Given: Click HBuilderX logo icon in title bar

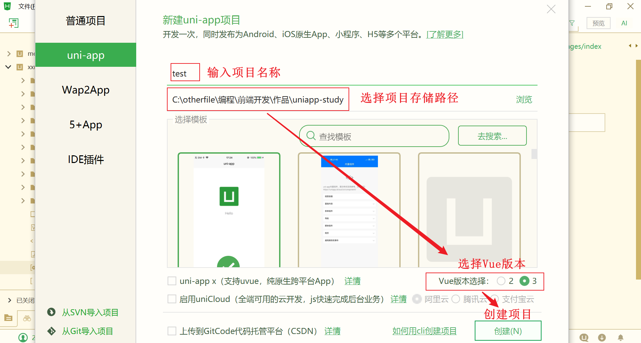Looking at the screenshot, I should pyautogui.click(x=7, y=6).
